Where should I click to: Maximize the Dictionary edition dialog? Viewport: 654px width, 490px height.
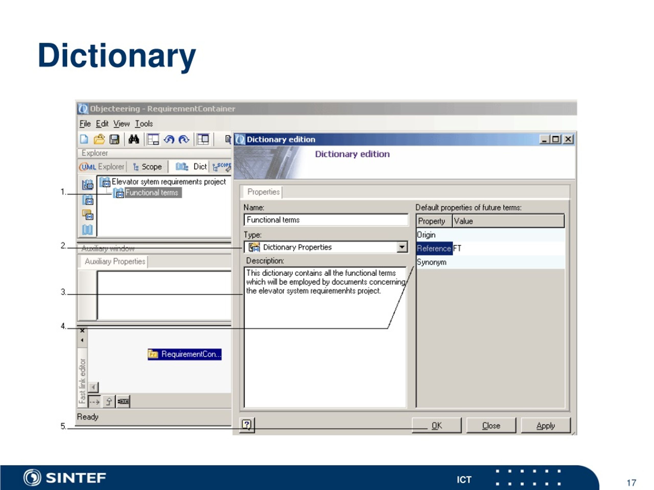point(556,139)
